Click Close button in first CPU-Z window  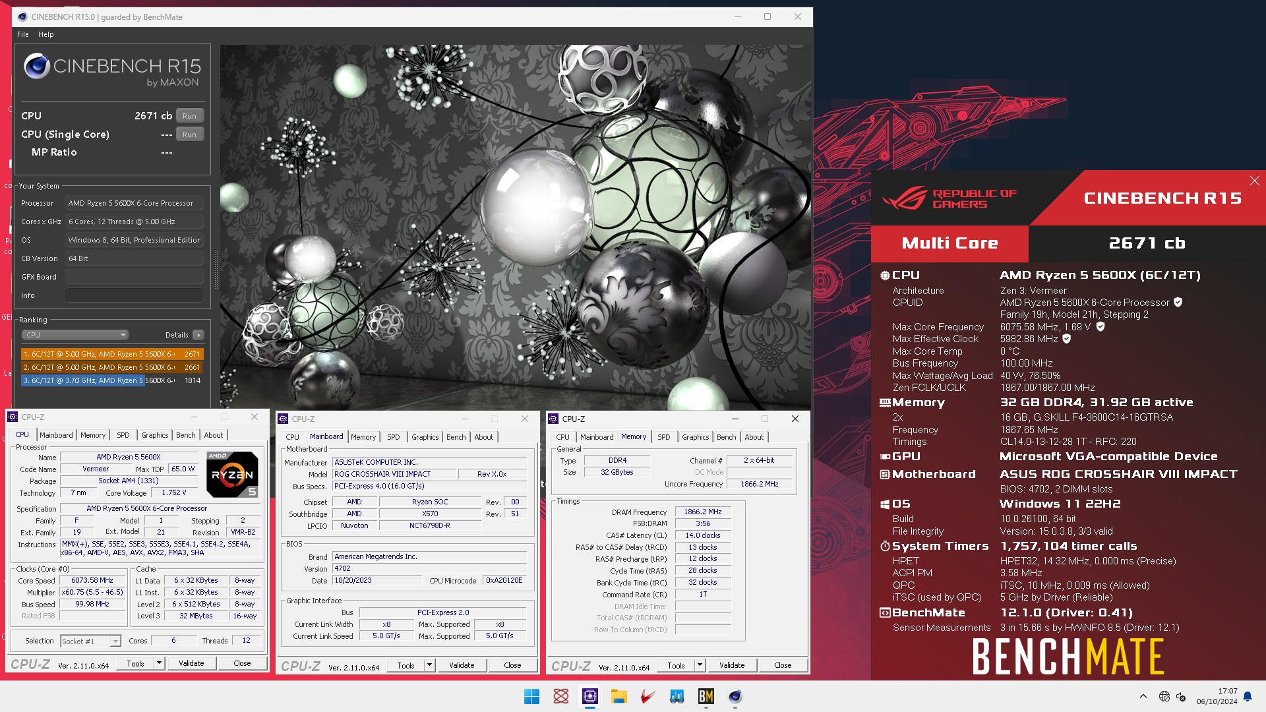(242, 664)
